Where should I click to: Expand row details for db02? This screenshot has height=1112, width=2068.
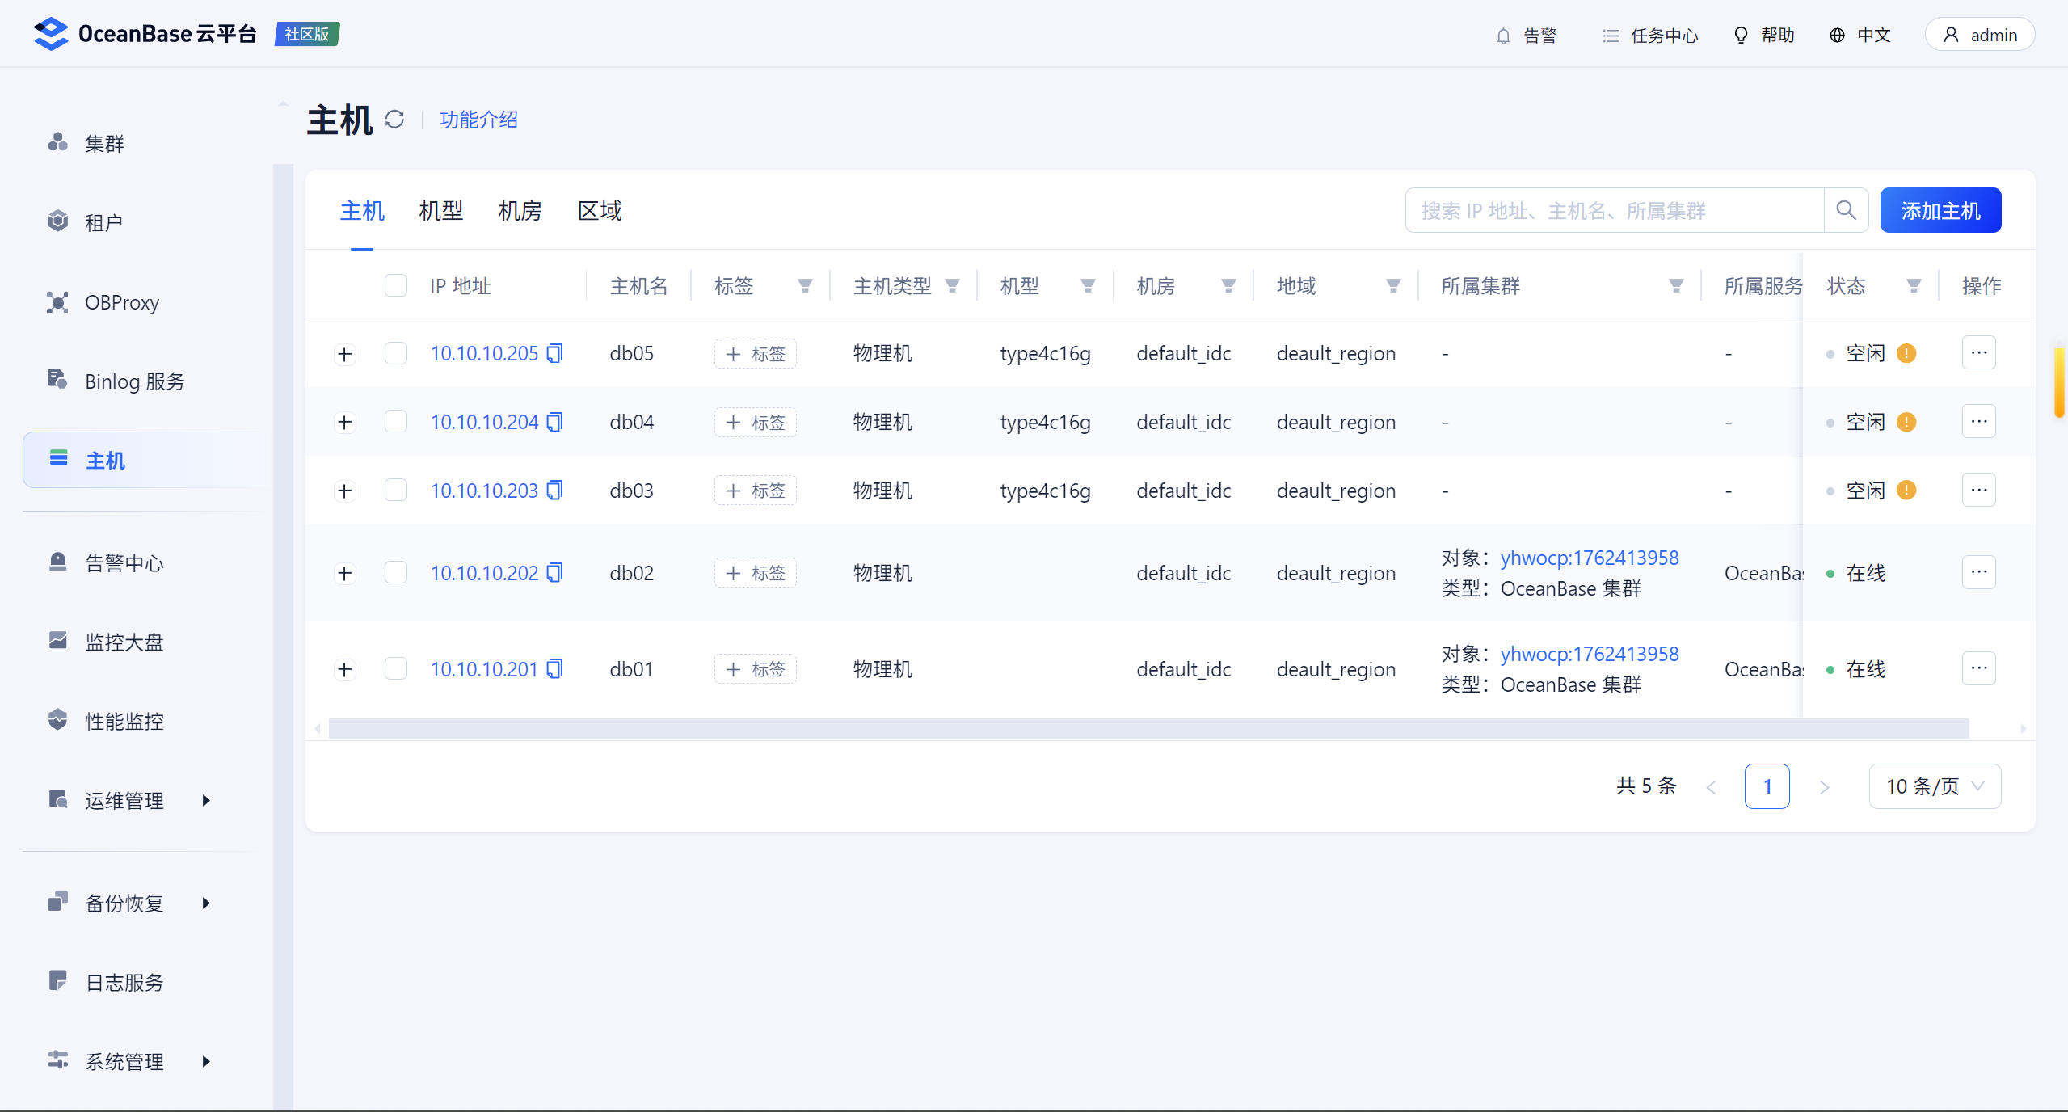click(345, 573)
